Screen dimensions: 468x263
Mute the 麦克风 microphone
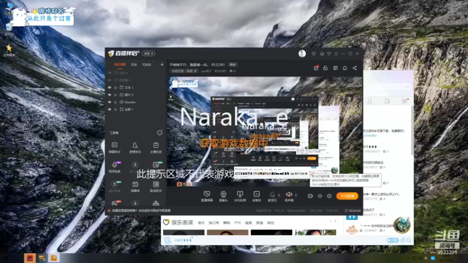272,196
